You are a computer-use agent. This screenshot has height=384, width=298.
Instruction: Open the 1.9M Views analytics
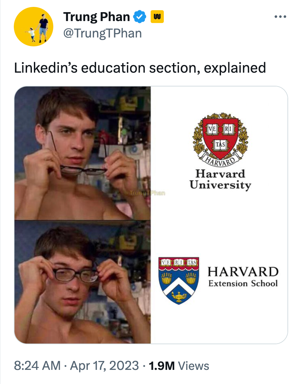179,366
